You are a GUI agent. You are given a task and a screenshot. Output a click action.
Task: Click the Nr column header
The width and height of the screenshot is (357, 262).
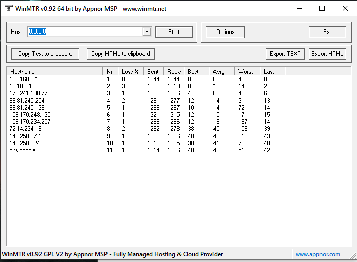(111, 72)
